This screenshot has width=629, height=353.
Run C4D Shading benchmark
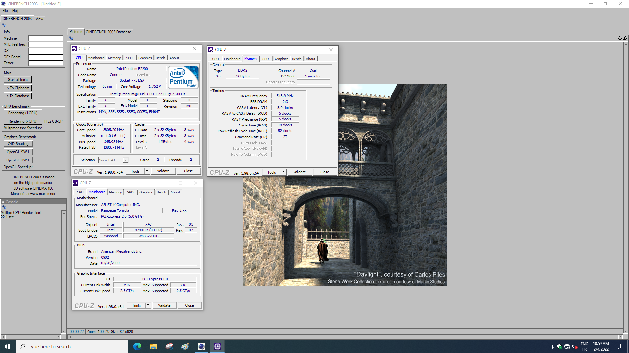pyautogui.click(x=18, y=144)
